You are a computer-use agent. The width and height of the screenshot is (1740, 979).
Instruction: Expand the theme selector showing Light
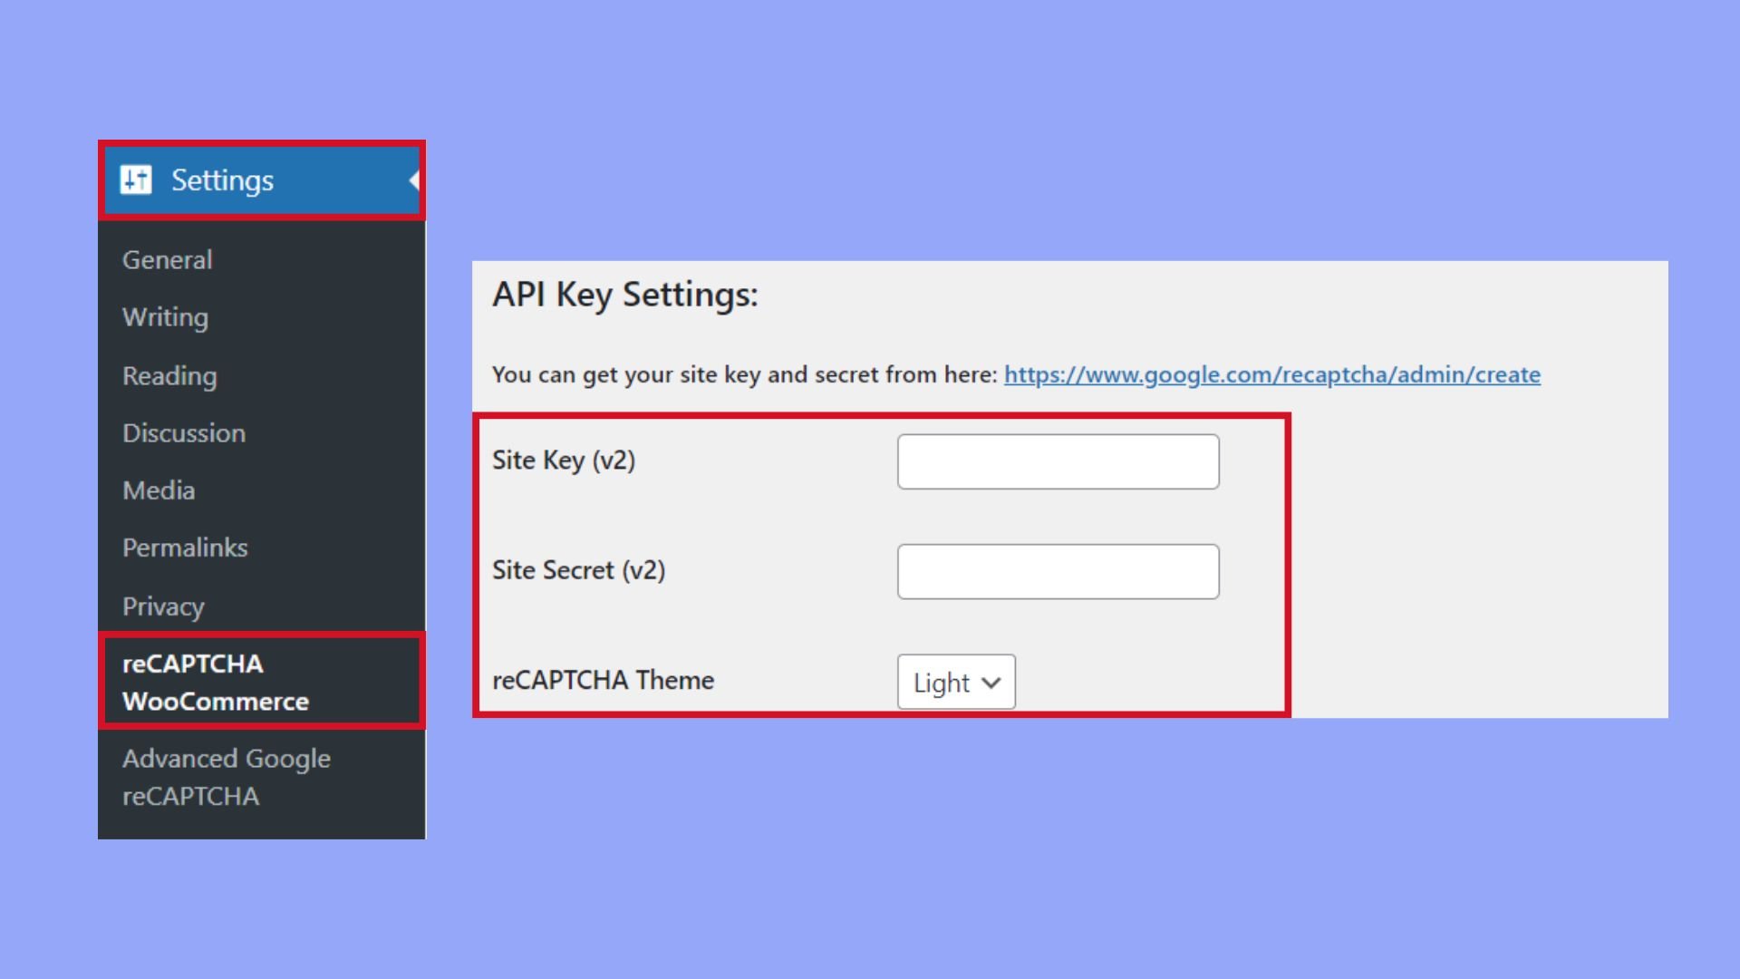coord(992,683)
